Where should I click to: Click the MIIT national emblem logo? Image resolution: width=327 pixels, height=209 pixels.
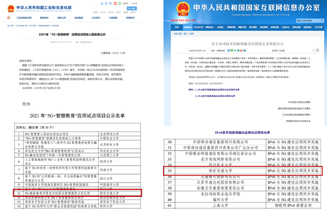click(x=11, y=8)
